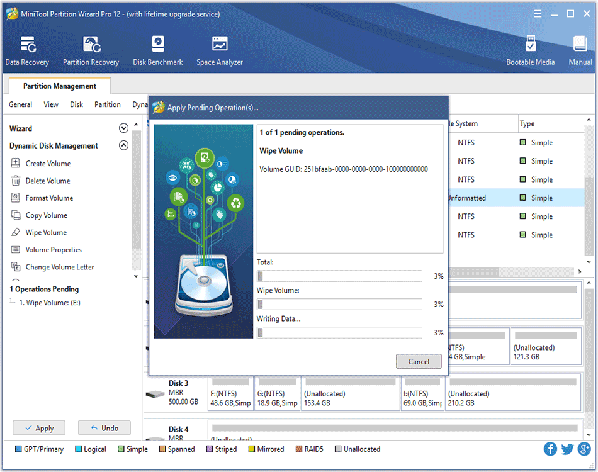The height and width of the screenshot is (472, 598).
Task: Click Mirrored legend color swatch
Action: coord(251,449)
